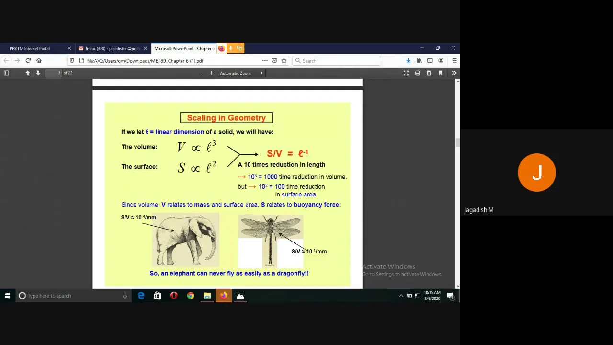
Task: Go to next PDF page arrow
Action: (x=38, y=73)
